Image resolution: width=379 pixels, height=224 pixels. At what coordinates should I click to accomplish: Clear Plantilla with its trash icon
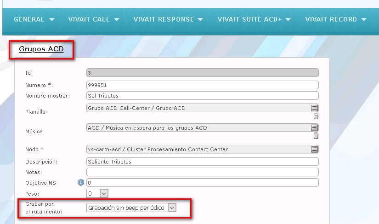(x=316, y=116)
